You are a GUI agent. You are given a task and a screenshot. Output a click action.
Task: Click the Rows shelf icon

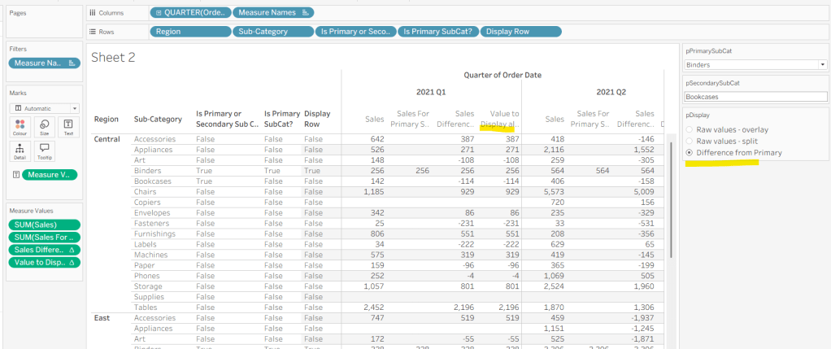tap(93, 32)
